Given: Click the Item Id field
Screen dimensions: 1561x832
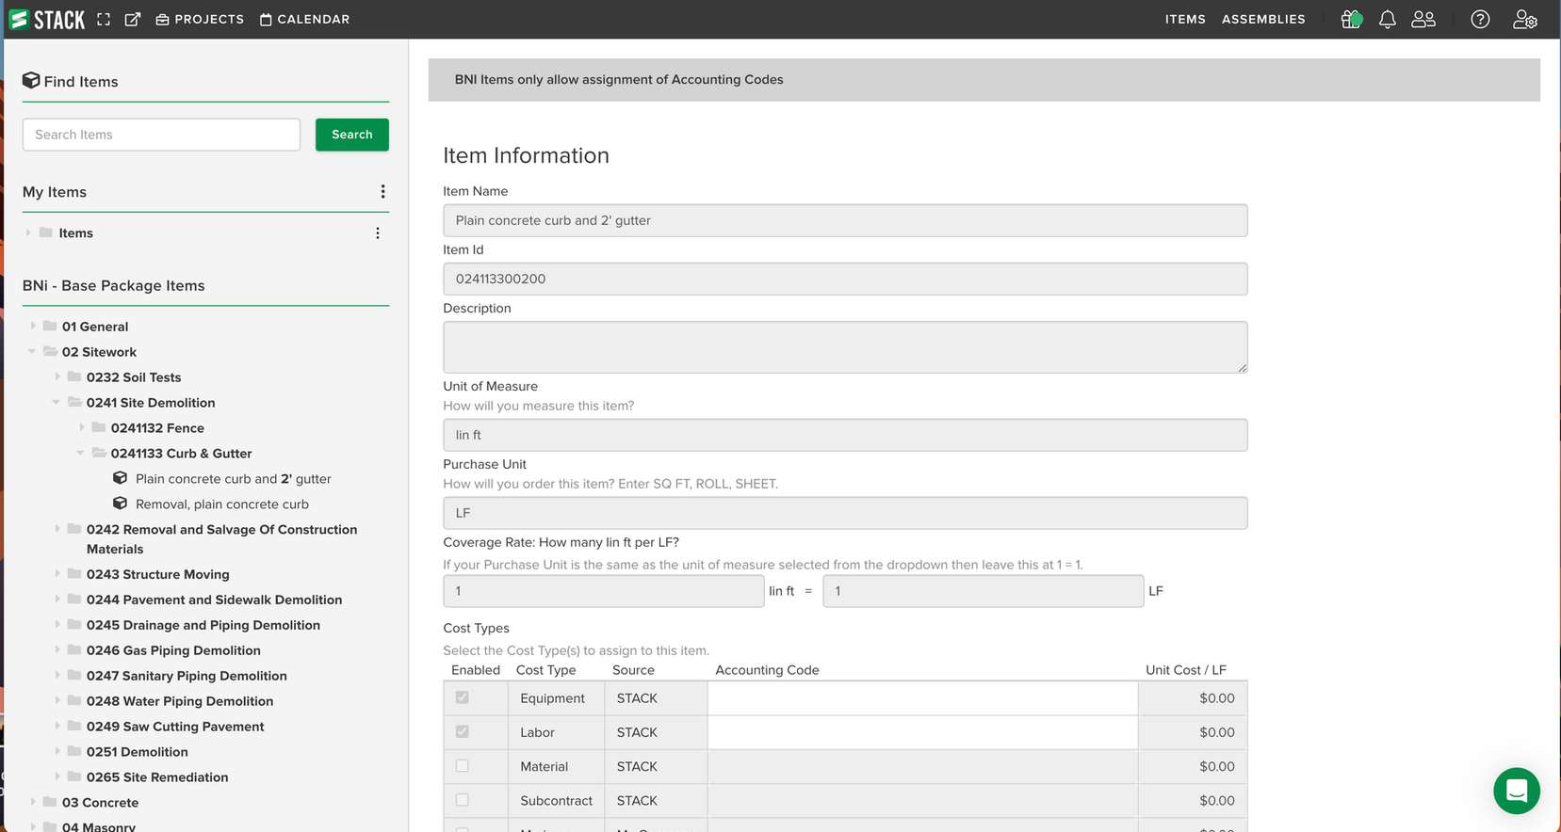Looking at the screenshot, I should tap(845, 279).
